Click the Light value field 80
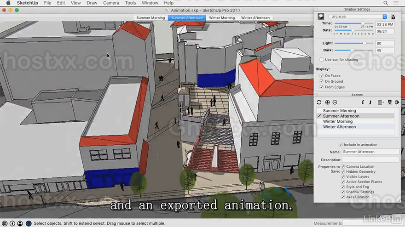This screenshot has height=227, width=405. tap(385, 43)
